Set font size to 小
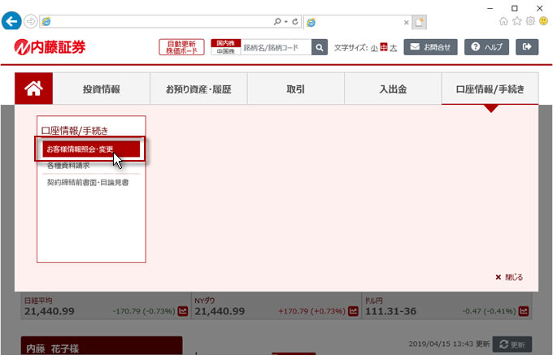553x355 pixels. [374, 48]
